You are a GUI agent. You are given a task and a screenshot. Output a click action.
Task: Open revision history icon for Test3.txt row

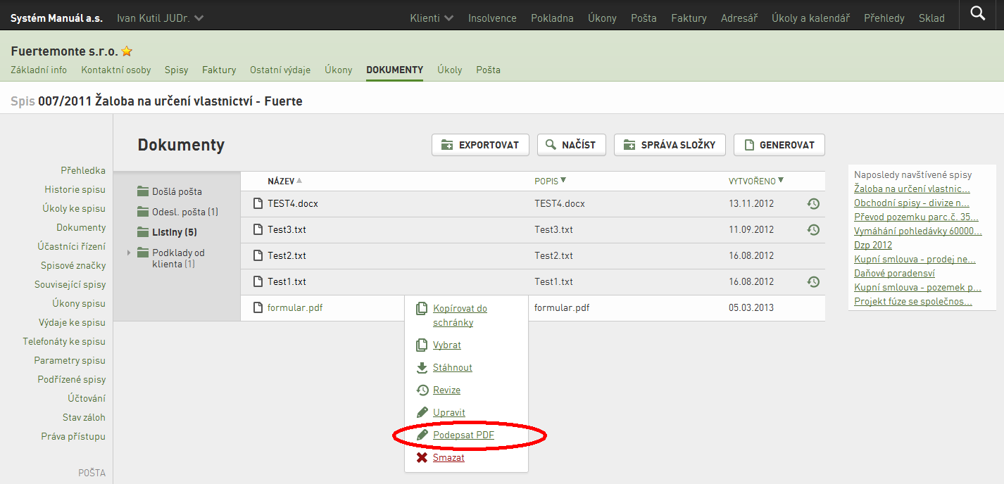[x=813, y=230]
